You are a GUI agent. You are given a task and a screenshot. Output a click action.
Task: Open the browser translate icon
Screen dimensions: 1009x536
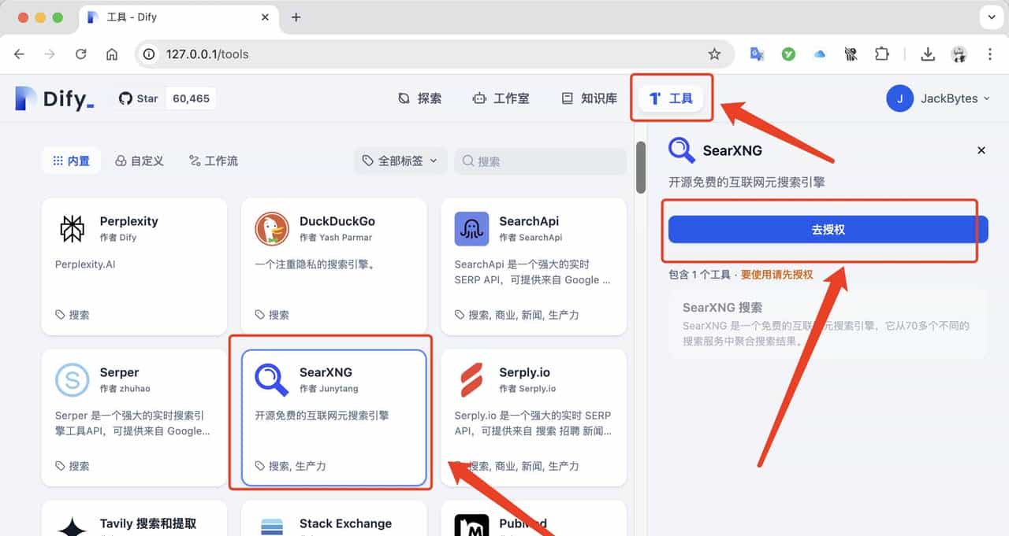tap(757, 54)
